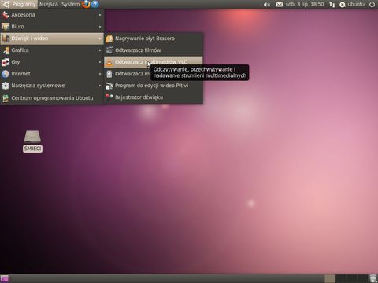Open the trash in bottom panel
The width and height of the screenshot is (378, 283).
(x=373, y=278)
